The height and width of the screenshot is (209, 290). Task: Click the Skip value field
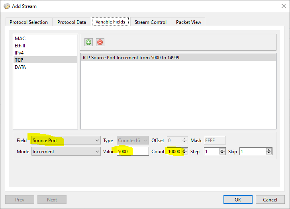tap(253, 152)
